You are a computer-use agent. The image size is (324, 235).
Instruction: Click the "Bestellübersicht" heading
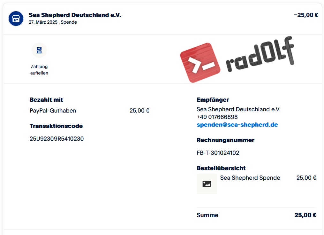coord(221,168)
